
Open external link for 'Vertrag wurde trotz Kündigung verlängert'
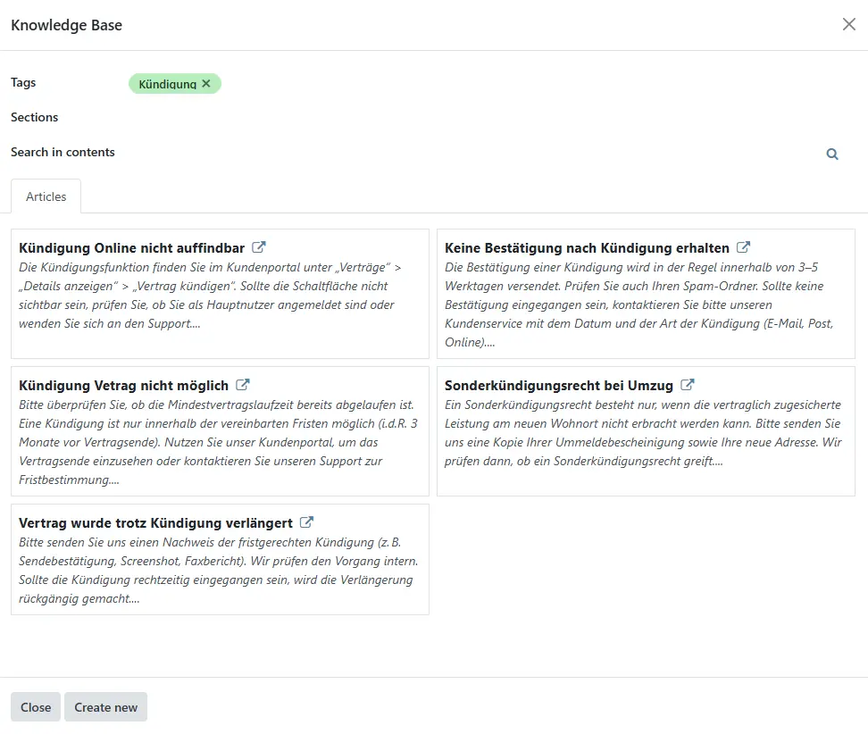coord(306,522)
